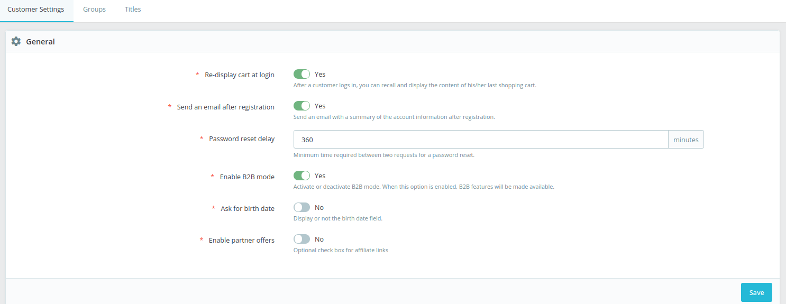This screenshot has width=786, height=304.
Task: Click the Enable B2B mode label
Action: click(x=247, y=177)
